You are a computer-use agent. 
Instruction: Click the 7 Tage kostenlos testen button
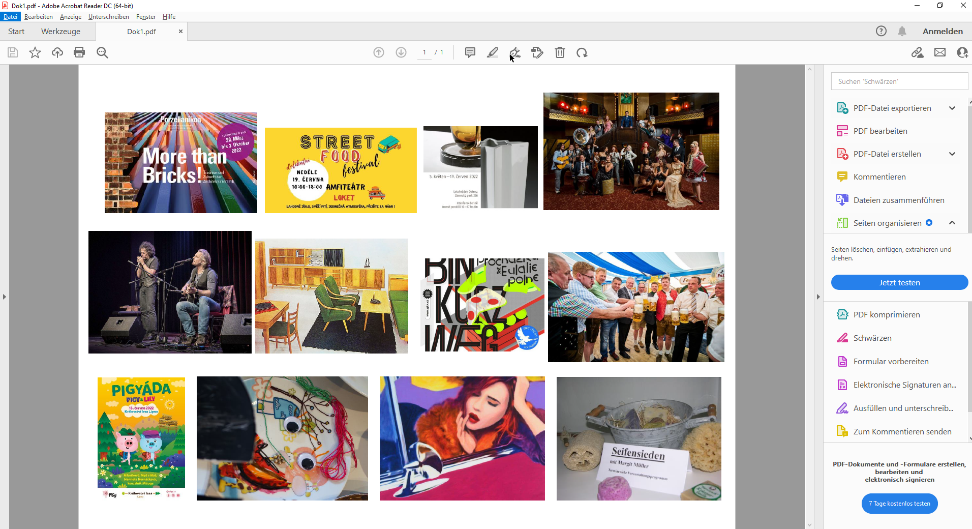coord(899,504)
